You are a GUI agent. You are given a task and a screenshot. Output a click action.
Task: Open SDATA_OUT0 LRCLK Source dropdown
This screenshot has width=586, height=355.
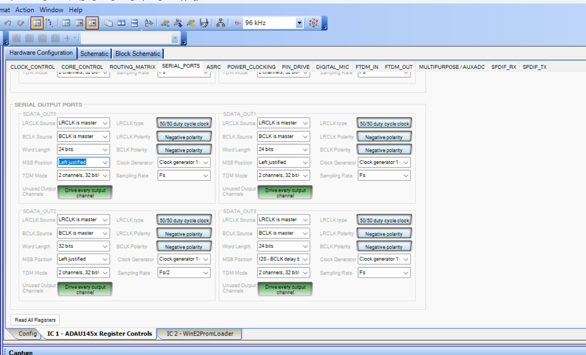(84, 123)
